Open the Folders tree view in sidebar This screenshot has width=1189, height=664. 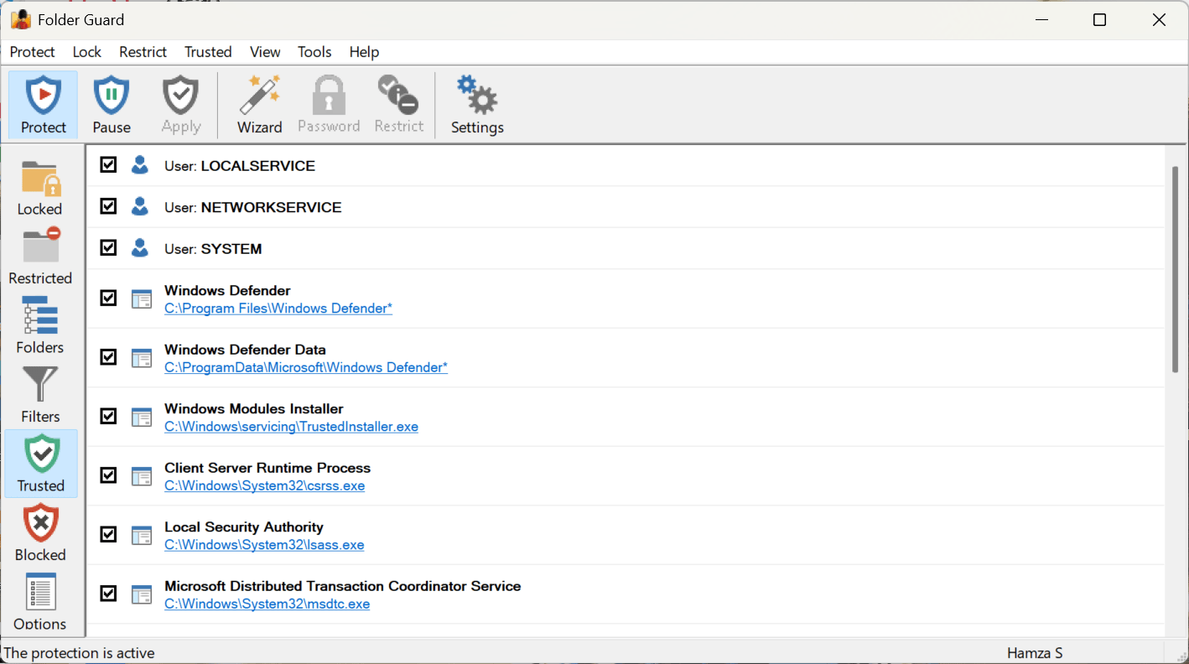click(40, 325)
